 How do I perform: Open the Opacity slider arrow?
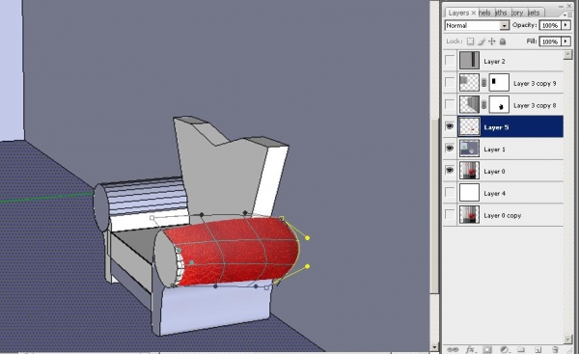point(565,25)
